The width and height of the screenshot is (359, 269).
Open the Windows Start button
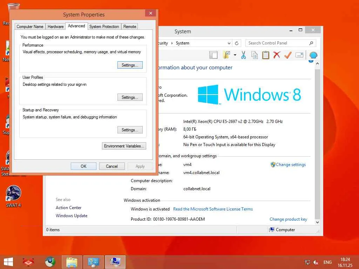tap(8, 262)
